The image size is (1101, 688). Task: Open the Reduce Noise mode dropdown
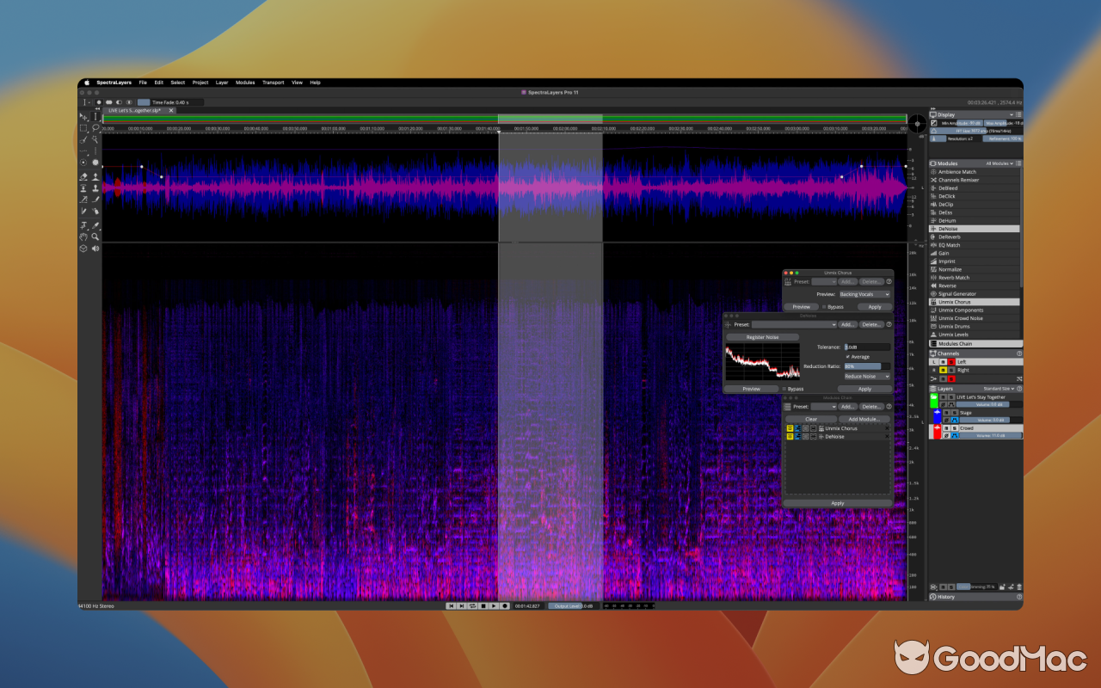coord(867,377)
